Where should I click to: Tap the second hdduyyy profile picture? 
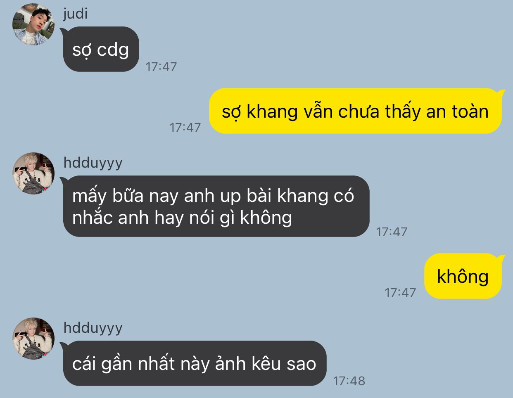[x=33, y=339]
